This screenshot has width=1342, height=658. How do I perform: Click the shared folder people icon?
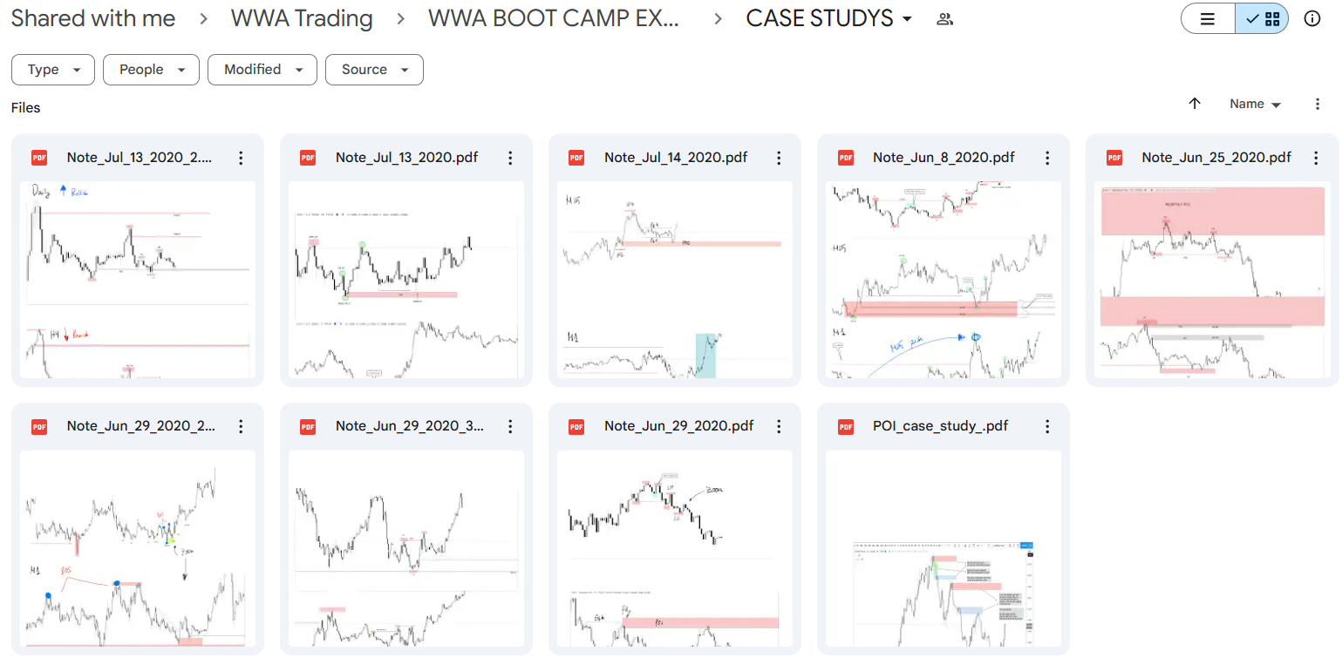pos(944,18)
